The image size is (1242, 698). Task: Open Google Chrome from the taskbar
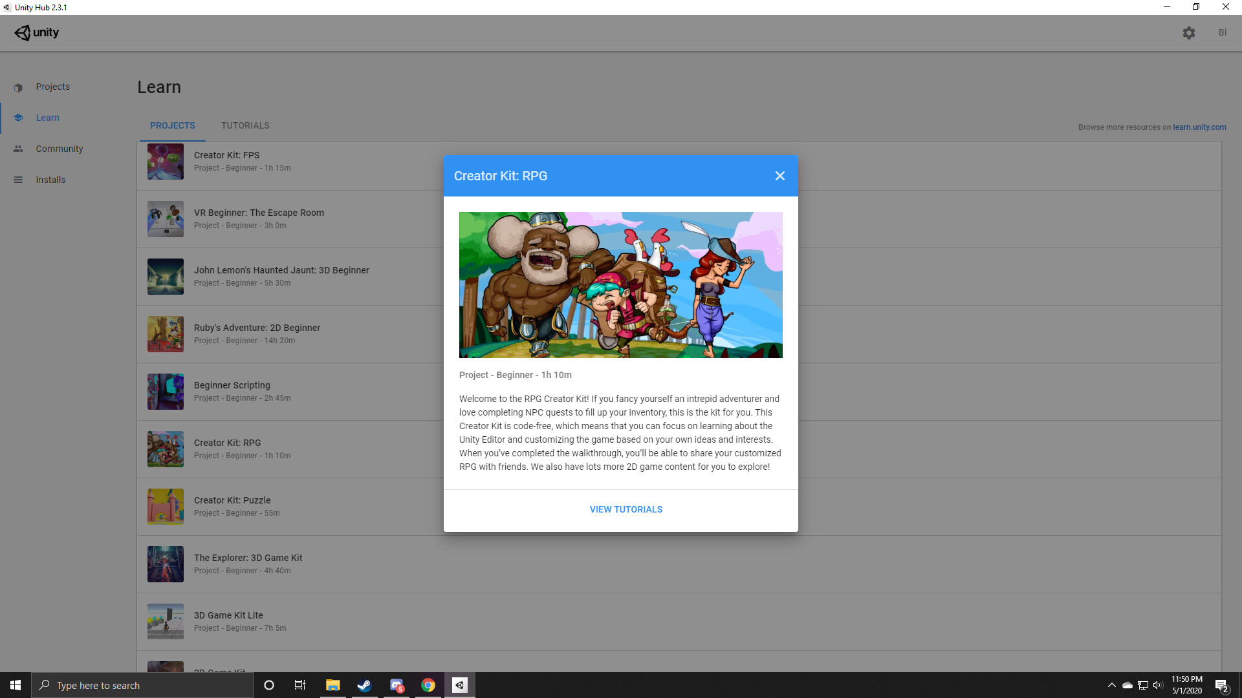[x=428, y=684]
